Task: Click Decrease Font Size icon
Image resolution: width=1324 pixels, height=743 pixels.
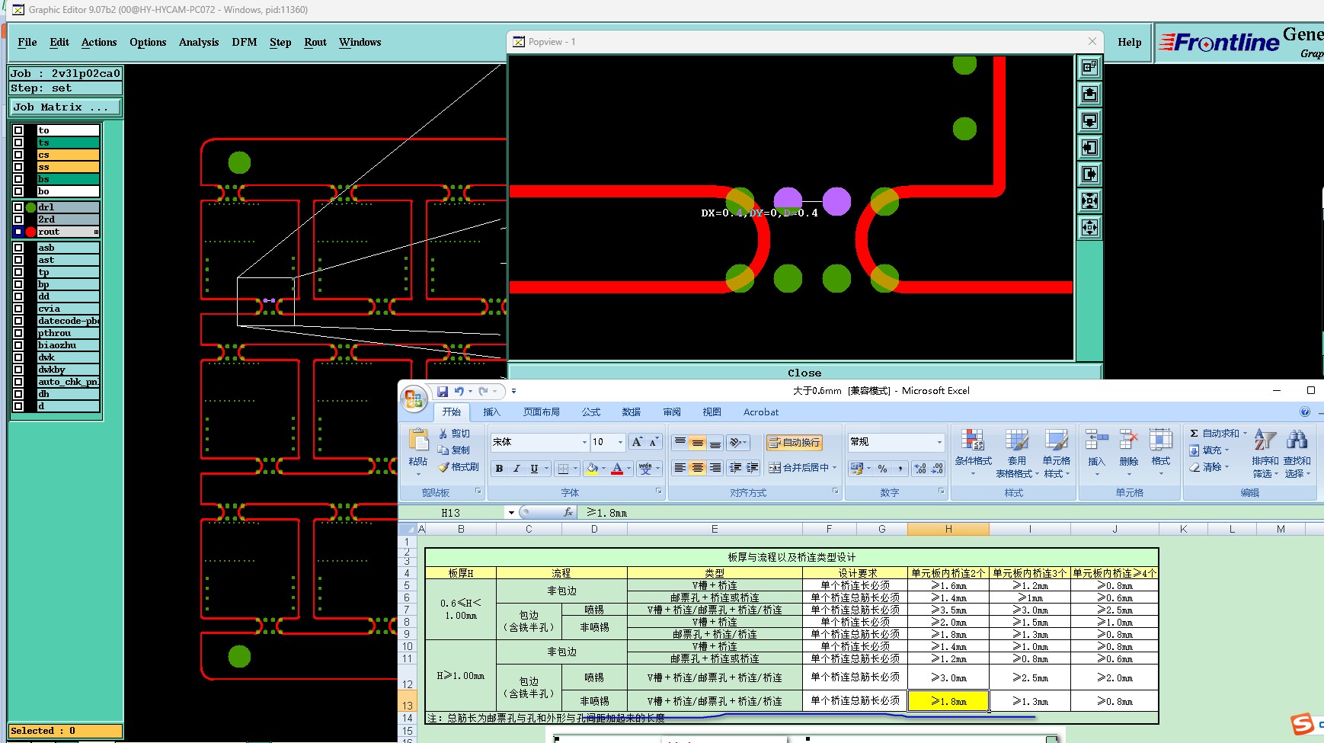Action: [x=653, y=442]
